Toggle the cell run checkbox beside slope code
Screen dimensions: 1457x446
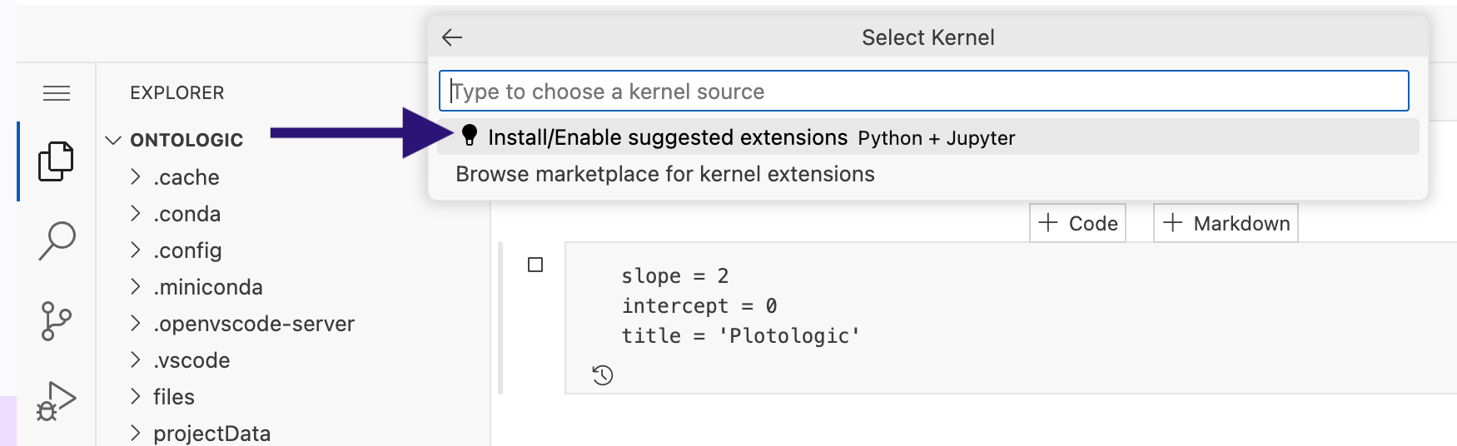click(x=535, y=265)
